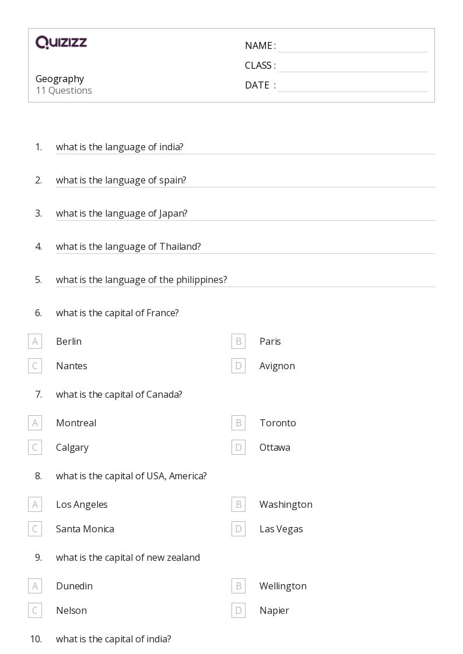
Task: Tick option D box for Las Vegas
Action: coord(238,529)
